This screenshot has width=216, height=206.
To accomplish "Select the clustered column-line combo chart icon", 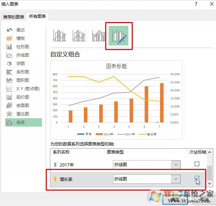I will tap(60, 36).
